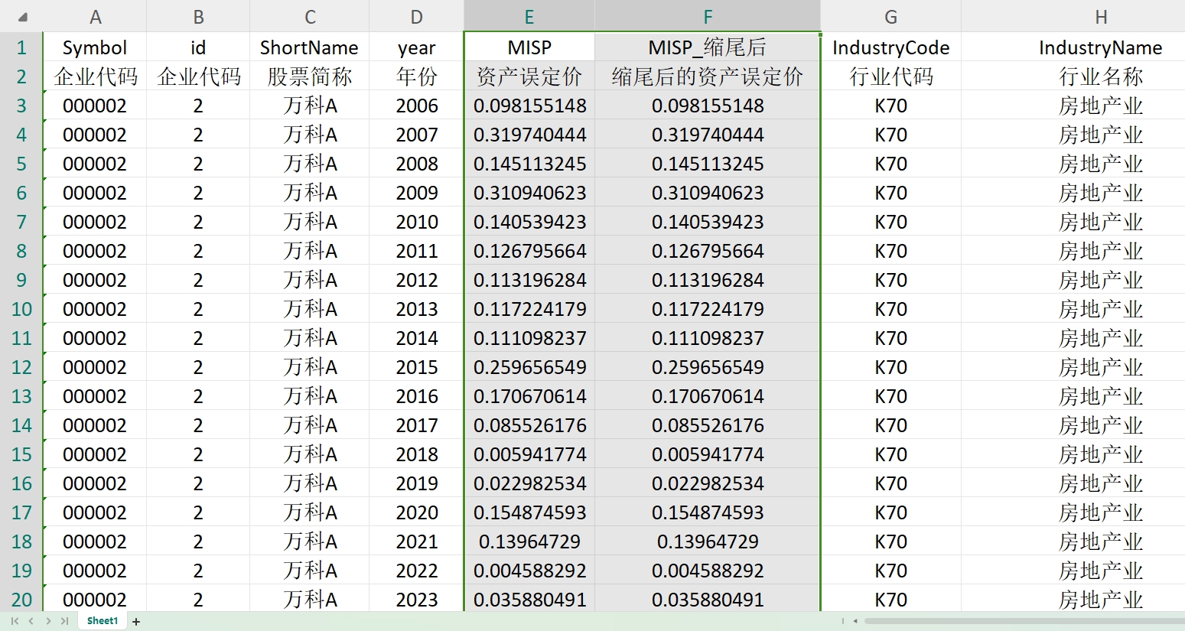This screenshot has height=631, width=1185.
Task: Click the year cell "2011"
Action: [417, 251]
